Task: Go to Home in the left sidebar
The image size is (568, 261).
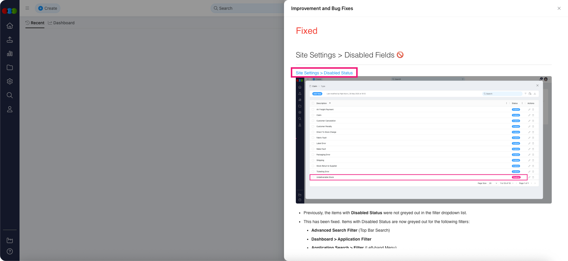Action: point(10,26)
